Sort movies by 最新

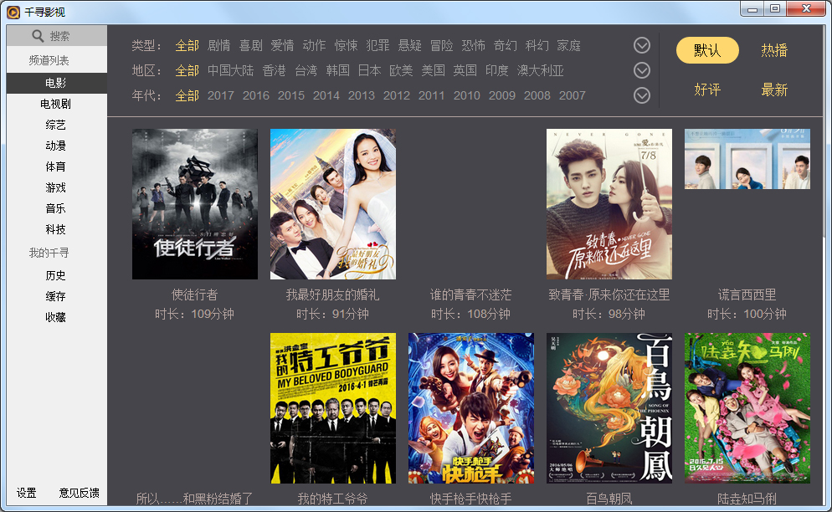(774, 90)
